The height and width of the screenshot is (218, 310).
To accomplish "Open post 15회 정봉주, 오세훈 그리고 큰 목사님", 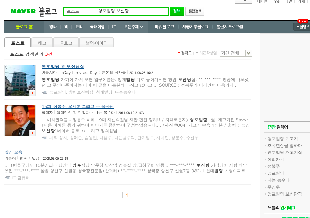I will 77,107.
